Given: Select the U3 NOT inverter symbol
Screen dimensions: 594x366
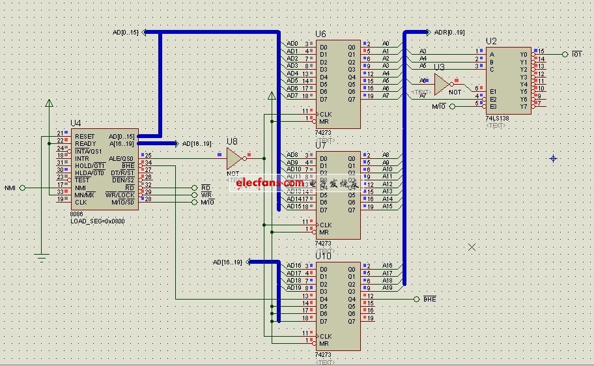Looking at the screenshot, I should 442,83.
